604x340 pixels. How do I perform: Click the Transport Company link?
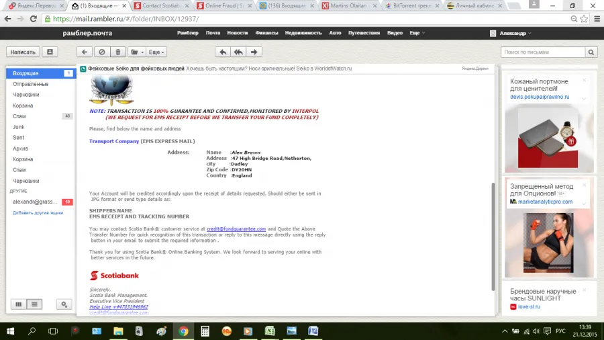click(x=114, y=142)
